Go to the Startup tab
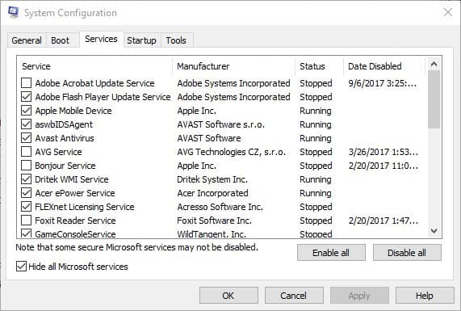The width and height of the screenshot is (461, 311). click(x=141, y=40)
